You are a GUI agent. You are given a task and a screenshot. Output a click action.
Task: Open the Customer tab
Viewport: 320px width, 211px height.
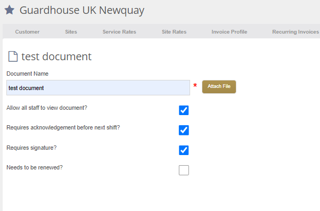click(x=27, y=32)
